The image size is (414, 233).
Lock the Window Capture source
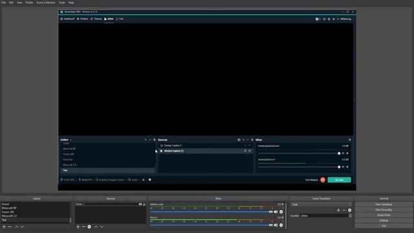coord(245,151)
